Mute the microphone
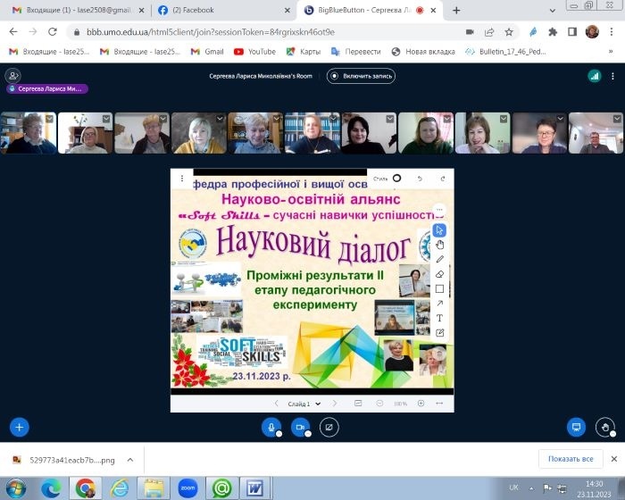625x500 pixels. click(271, 427)
